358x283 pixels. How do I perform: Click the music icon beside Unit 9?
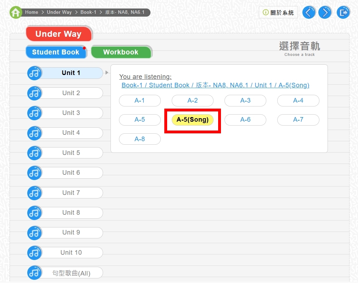tap(34, 233)
